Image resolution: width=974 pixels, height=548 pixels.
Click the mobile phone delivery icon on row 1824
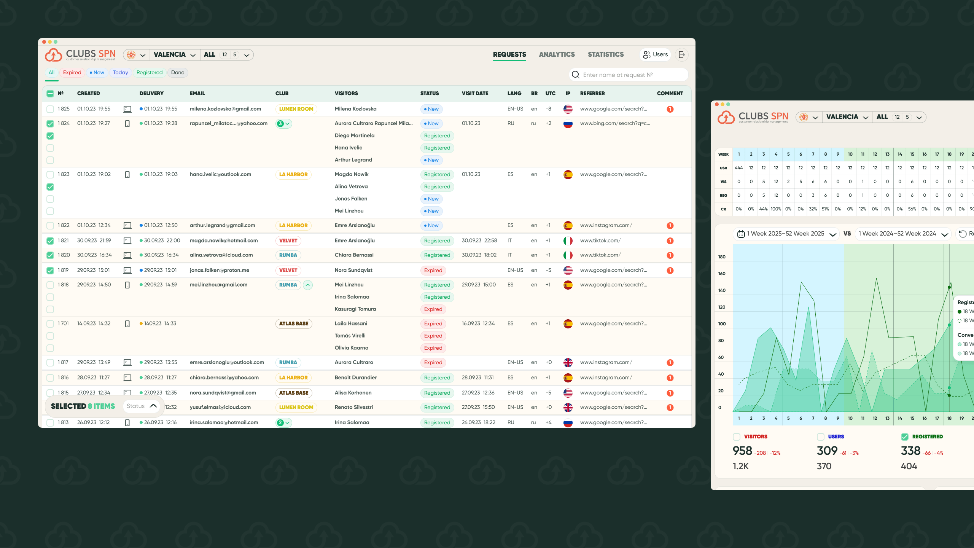127,123
